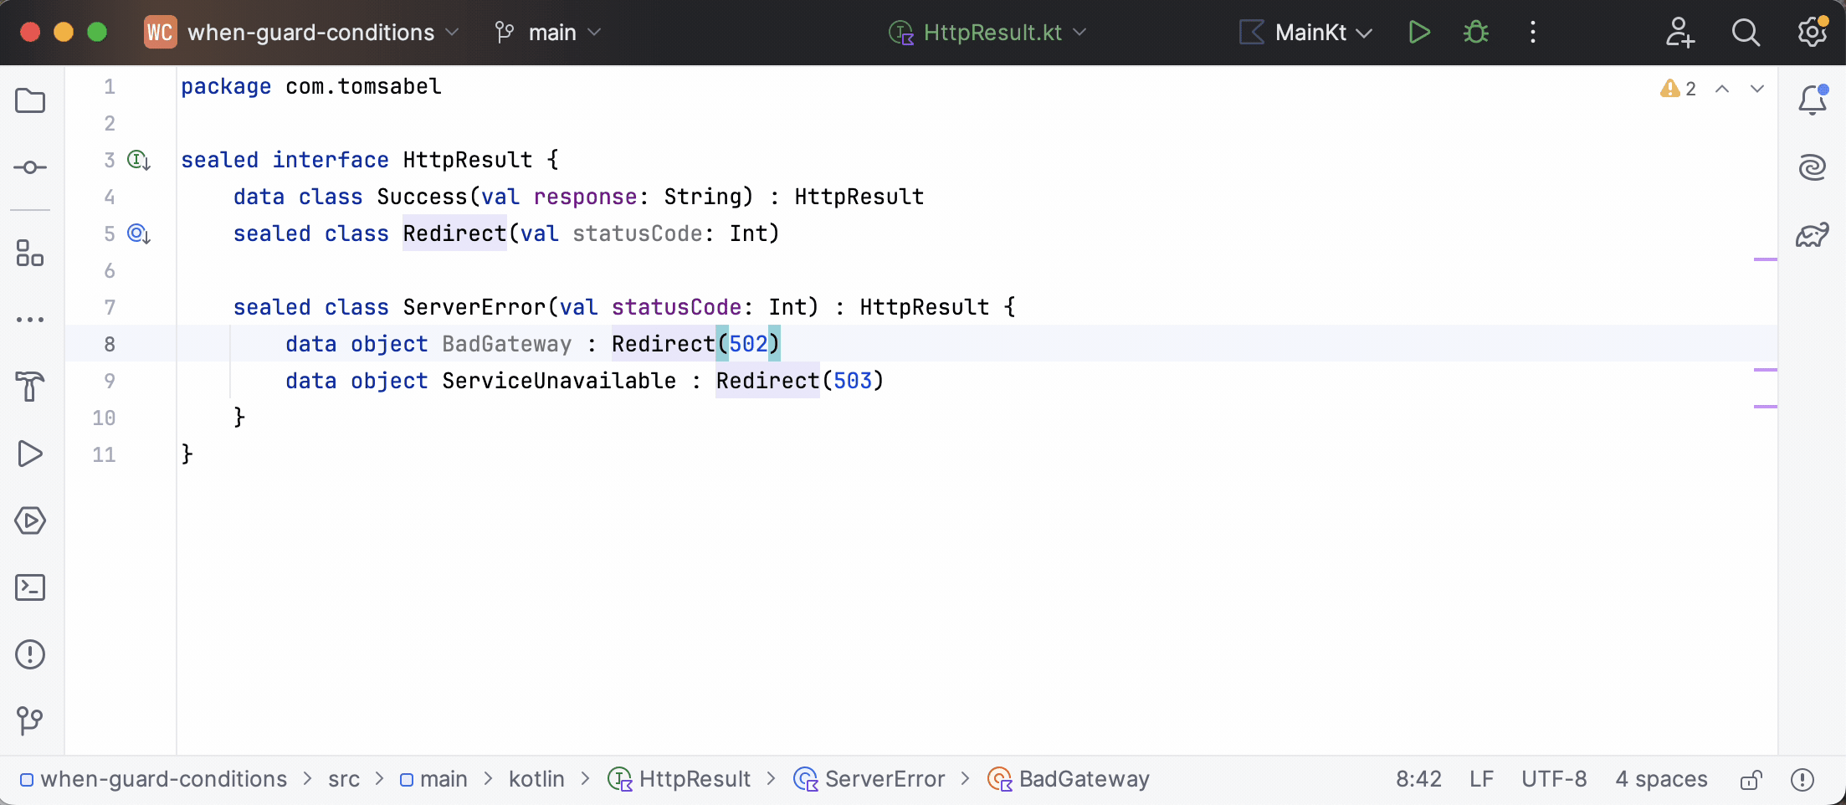Click the grayed statusCode parameter on line 5

pyautogui.click(x=638, y=233)
